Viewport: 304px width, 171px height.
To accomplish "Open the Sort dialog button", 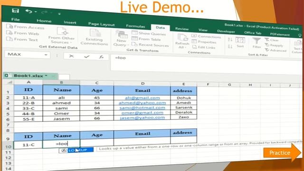I will click(x=240, y=42).
